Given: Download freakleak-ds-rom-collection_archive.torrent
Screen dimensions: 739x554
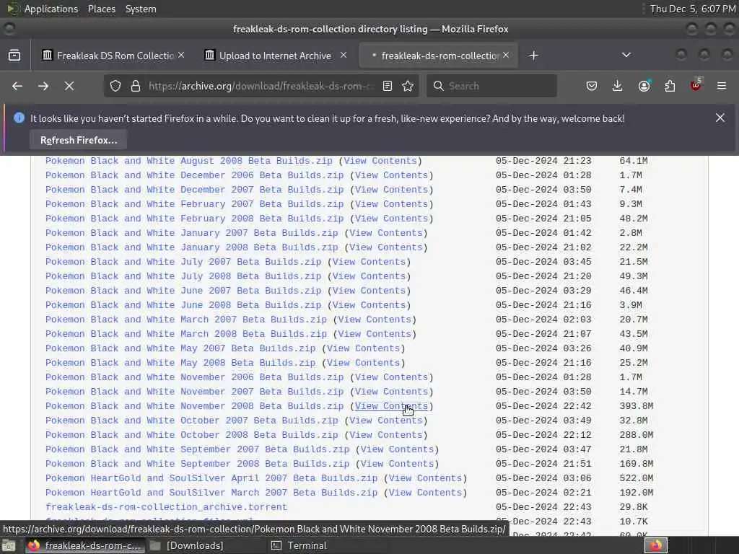Looking at the screenshot, I should (x=167, y=507).
